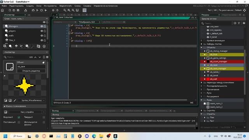This screenshot has height=140, width=249.
Task: Collapse the Инспектор panel chevron
Action: point(47,52)
